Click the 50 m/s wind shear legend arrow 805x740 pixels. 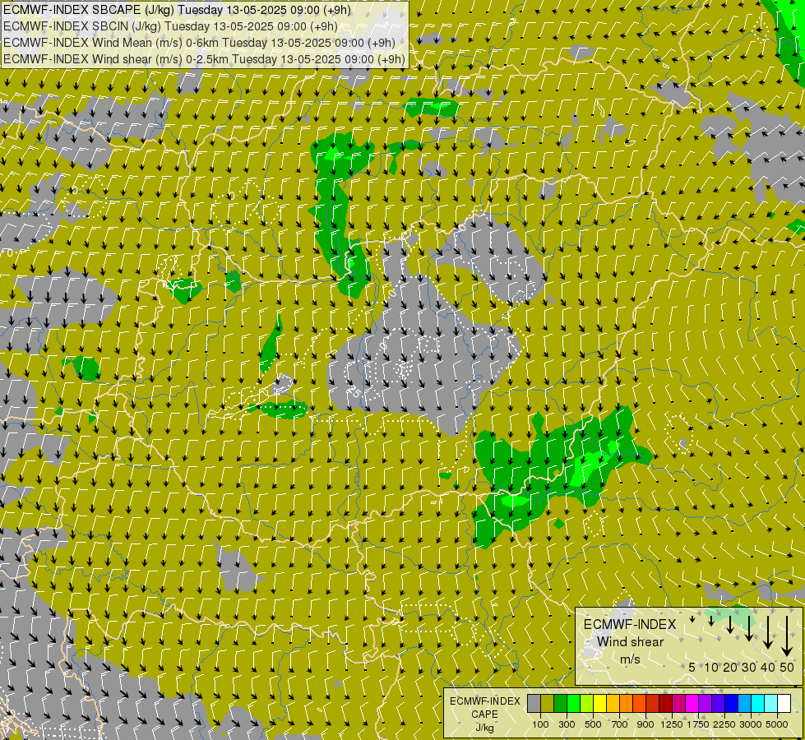[787, 636]
